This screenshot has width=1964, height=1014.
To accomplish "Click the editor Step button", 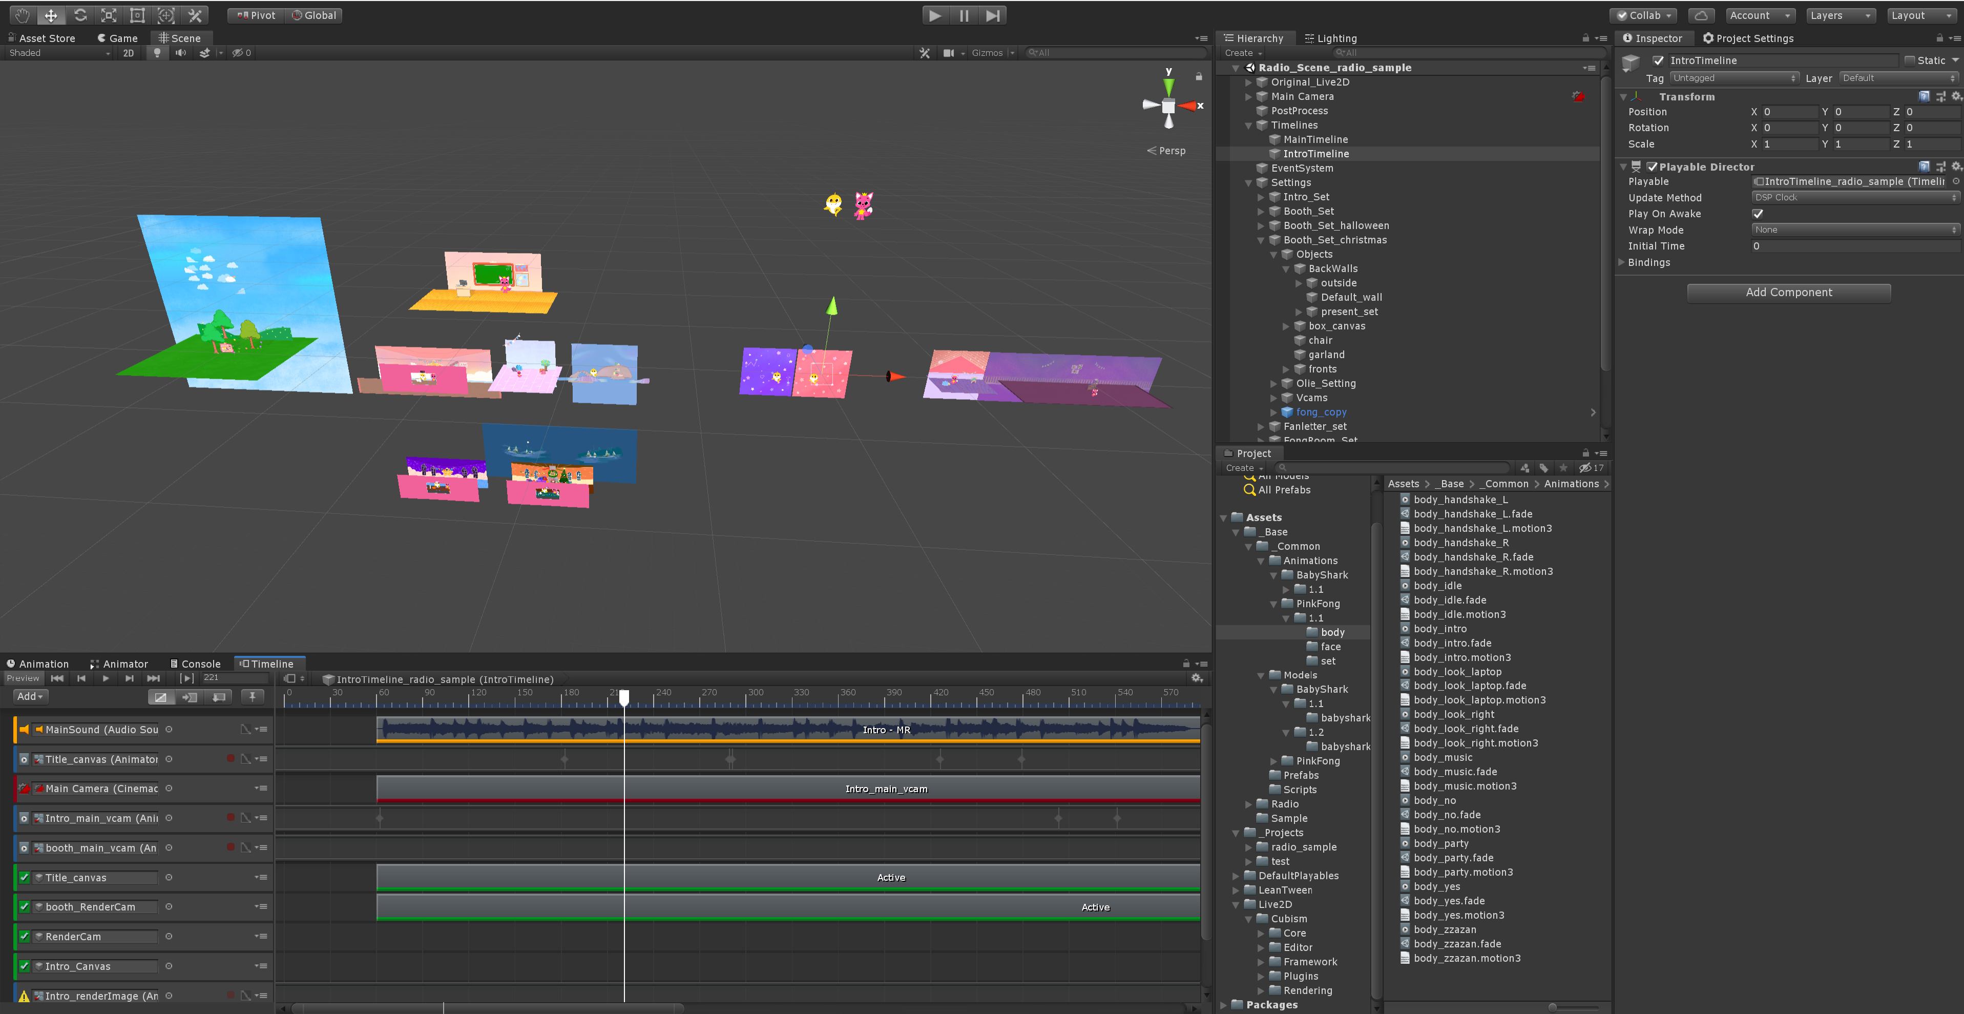I will pyautogui.click(x=993, y=15).
